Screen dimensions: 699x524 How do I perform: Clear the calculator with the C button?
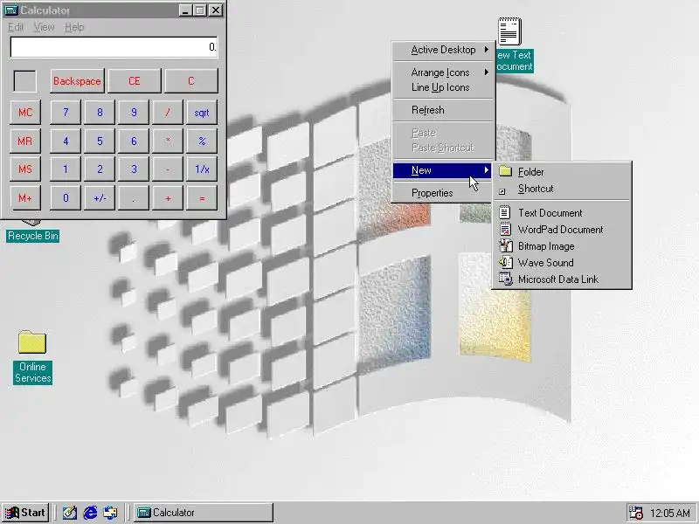[x=191, y=81]
